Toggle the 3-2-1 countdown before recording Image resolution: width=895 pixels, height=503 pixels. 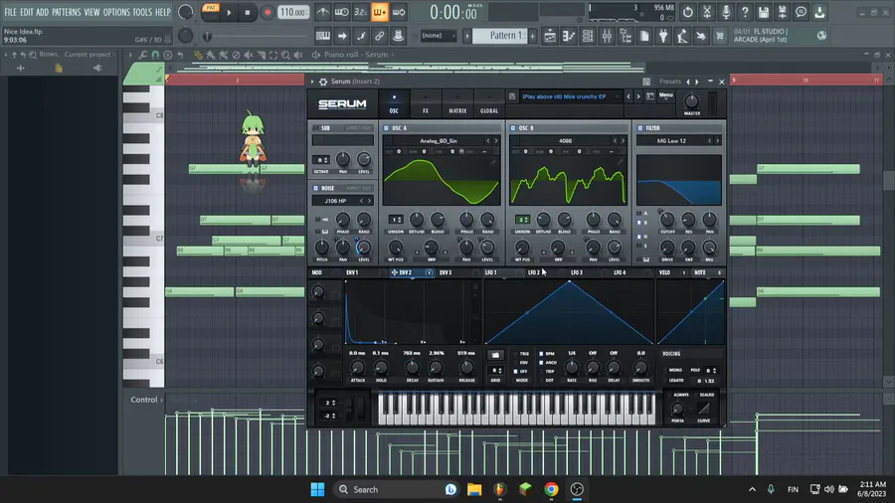(x=360, y=12)
